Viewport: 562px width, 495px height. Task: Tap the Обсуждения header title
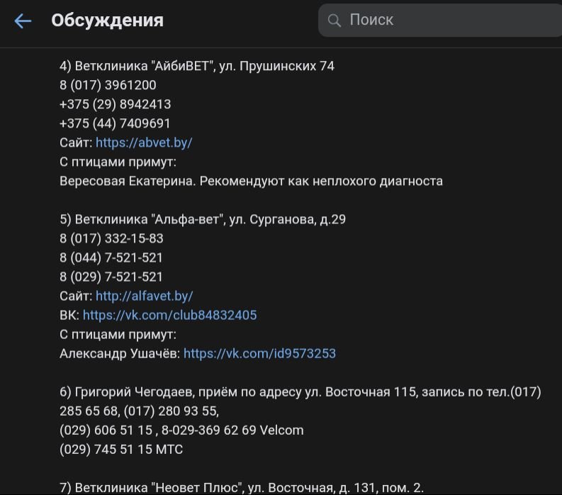point(107,21)
